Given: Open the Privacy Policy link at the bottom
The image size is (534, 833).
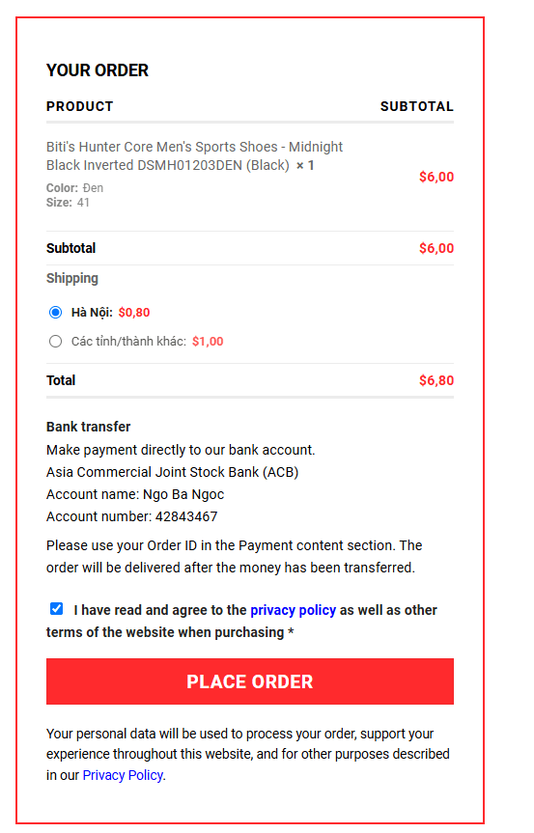Looking at the screenshot, I should pyautogui.click(x=123, y=775).
